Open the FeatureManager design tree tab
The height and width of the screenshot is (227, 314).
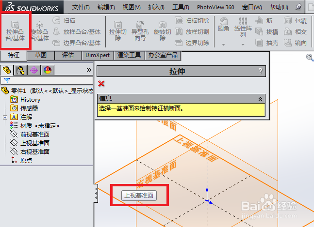click(7, 70)
